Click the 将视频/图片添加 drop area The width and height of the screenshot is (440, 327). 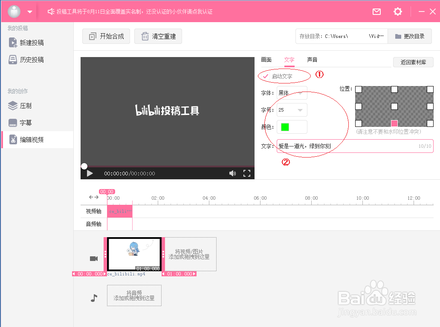pyautogui.click(x=191, y=254)
